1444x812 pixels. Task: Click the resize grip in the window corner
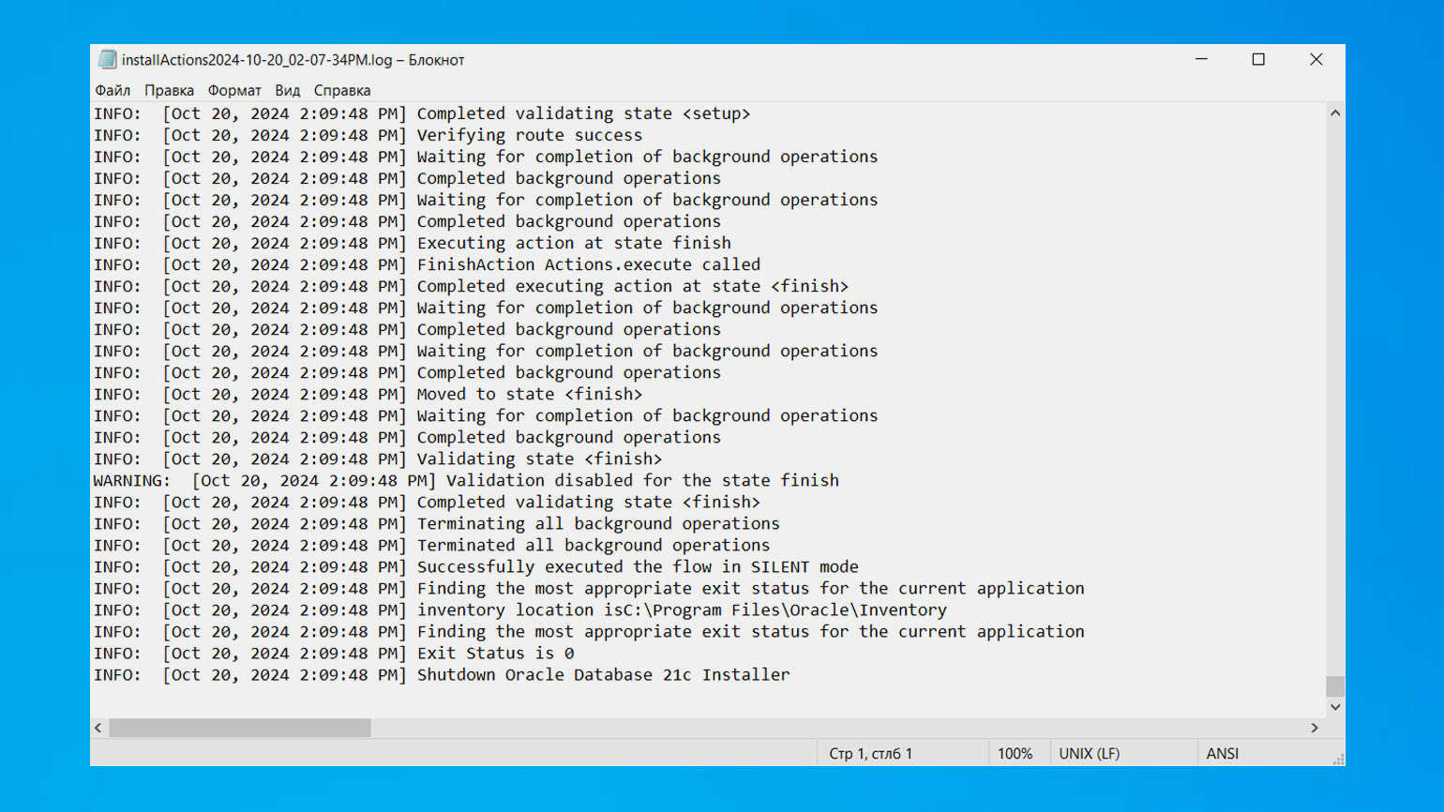[x=1338, y=759]
